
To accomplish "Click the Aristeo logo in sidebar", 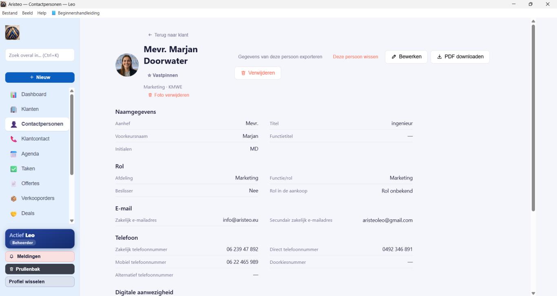I will [x=12, y=33].
